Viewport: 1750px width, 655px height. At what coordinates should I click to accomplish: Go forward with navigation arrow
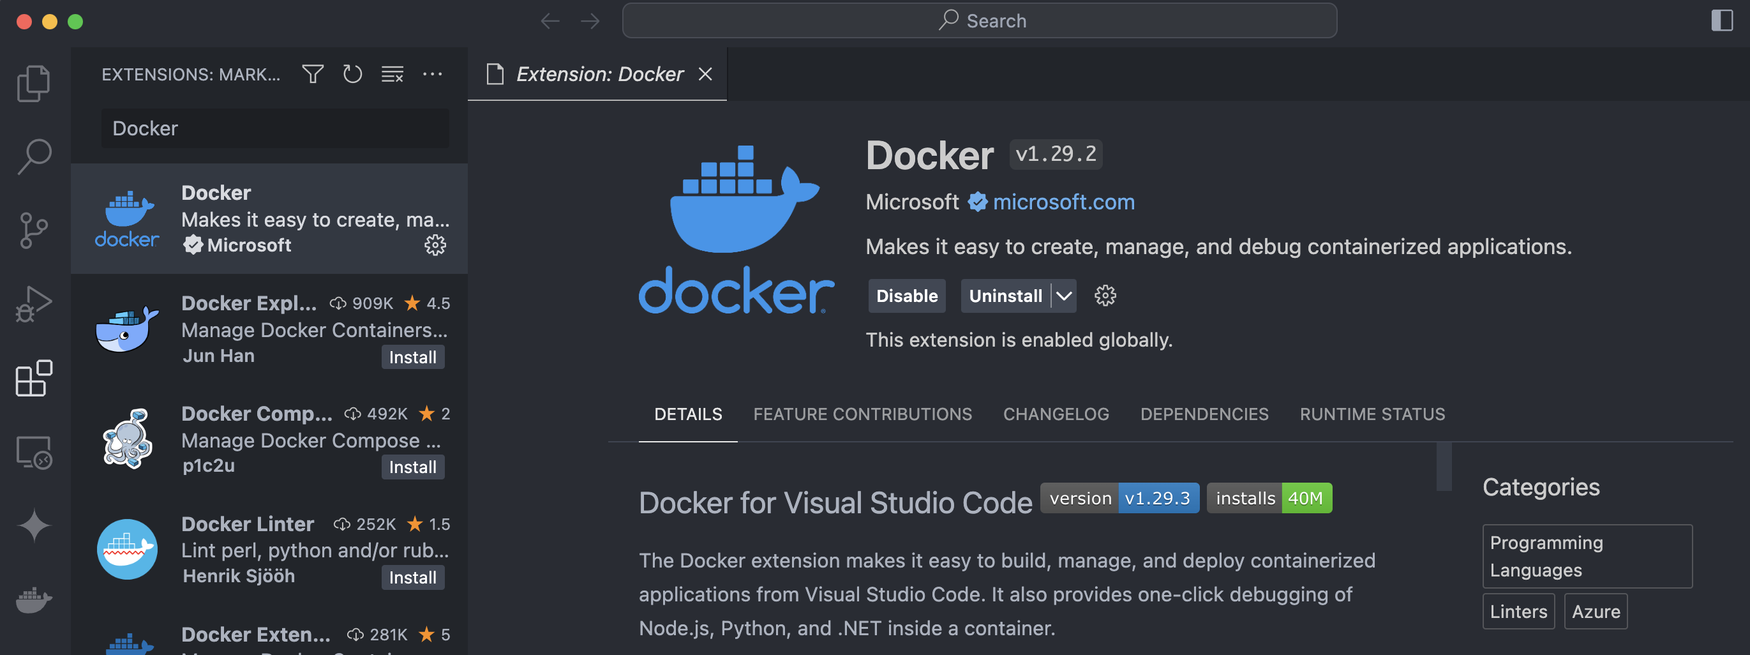point(590,21)
